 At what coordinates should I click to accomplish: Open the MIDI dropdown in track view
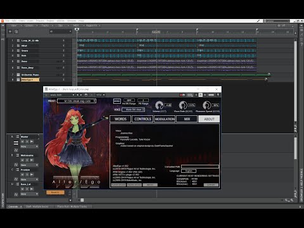(79, 25)
